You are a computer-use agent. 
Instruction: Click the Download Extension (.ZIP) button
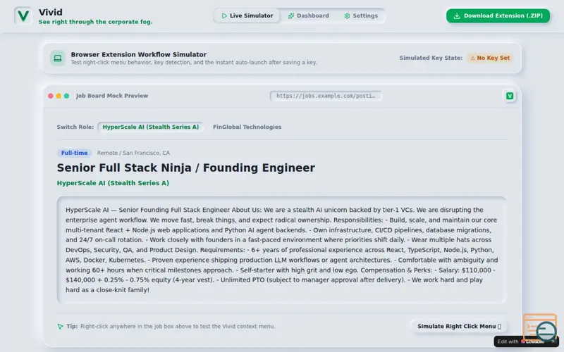pos(498,15)
